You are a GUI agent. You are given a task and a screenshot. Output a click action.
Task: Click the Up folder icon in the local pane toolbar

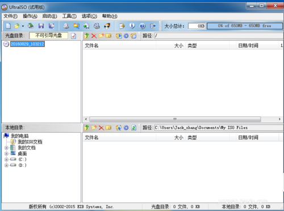[86, 128]
